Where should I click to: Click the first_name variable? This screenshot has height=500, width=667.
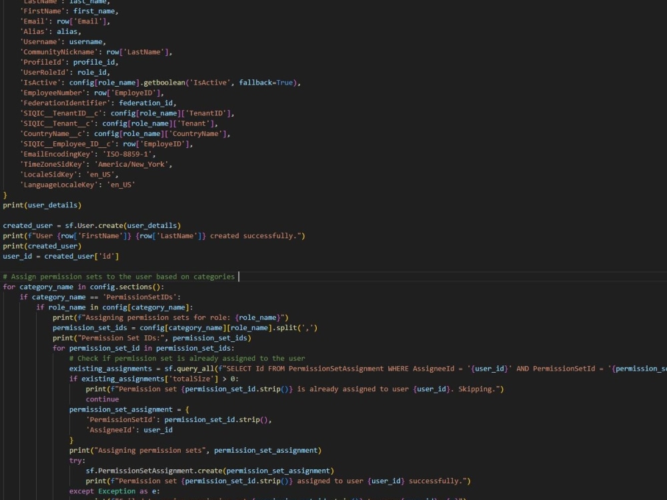[x=94, y=11]
